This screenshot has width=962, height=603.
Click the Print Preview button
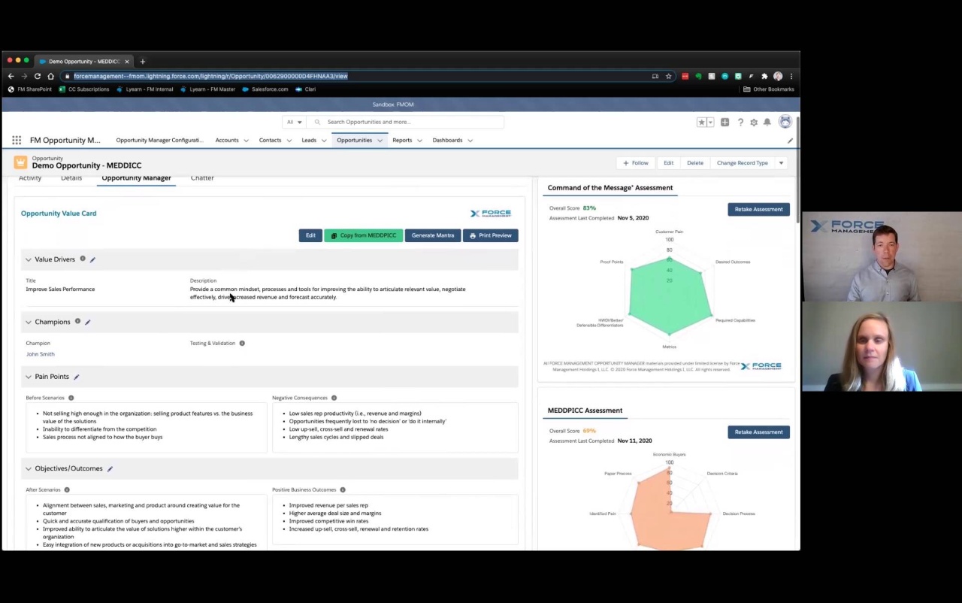[490, 235]
